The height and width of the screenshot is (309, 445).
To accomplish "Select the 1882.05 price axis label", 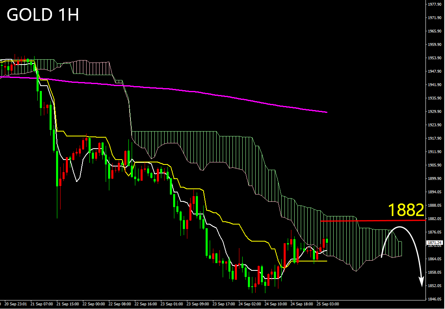I will coord(434,219).
